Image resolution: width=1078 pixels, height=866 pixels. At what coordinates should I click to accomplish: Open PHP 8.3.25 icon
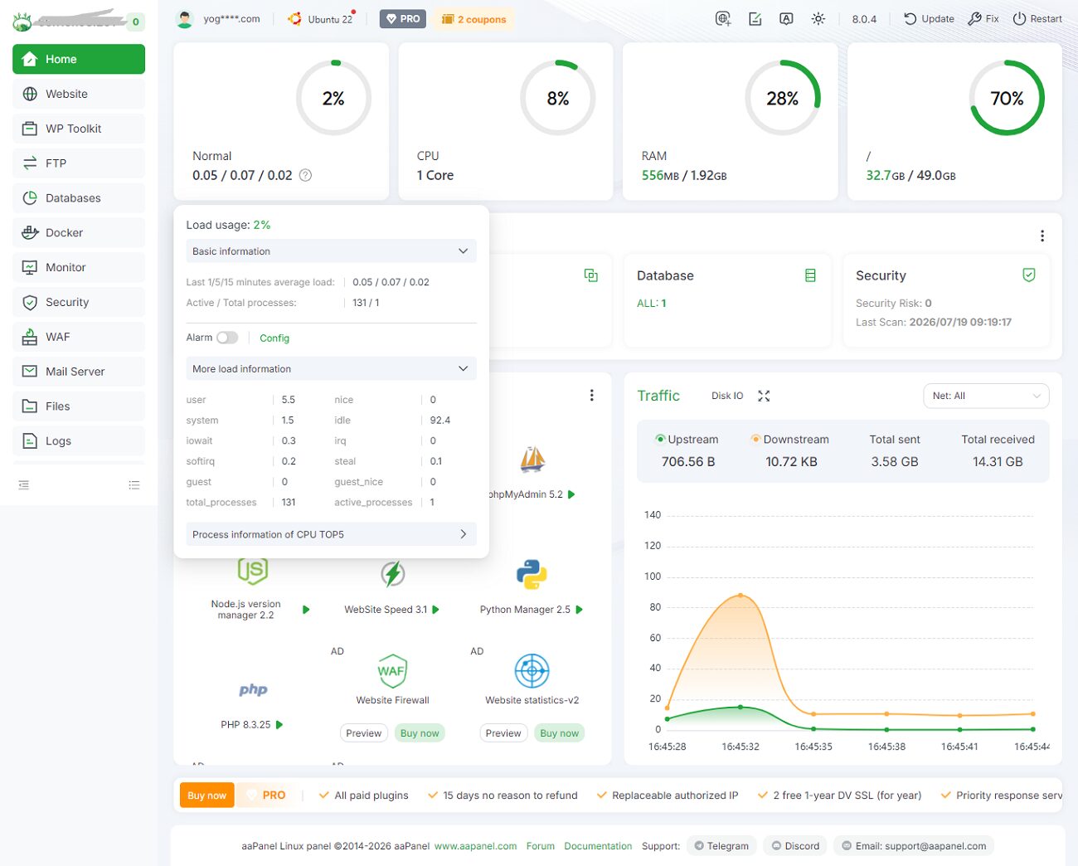(x=253, y=689)
